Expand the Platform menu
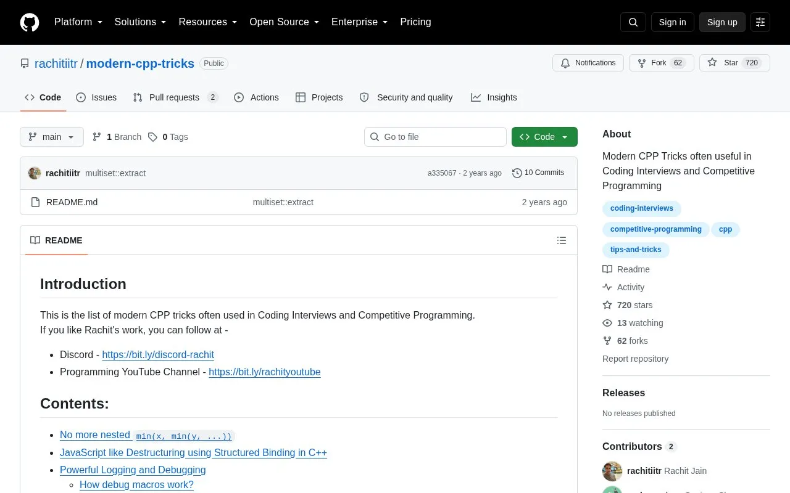Image resolution: width=790 pixels, height=493 pixels. click(x=78, y=22)
